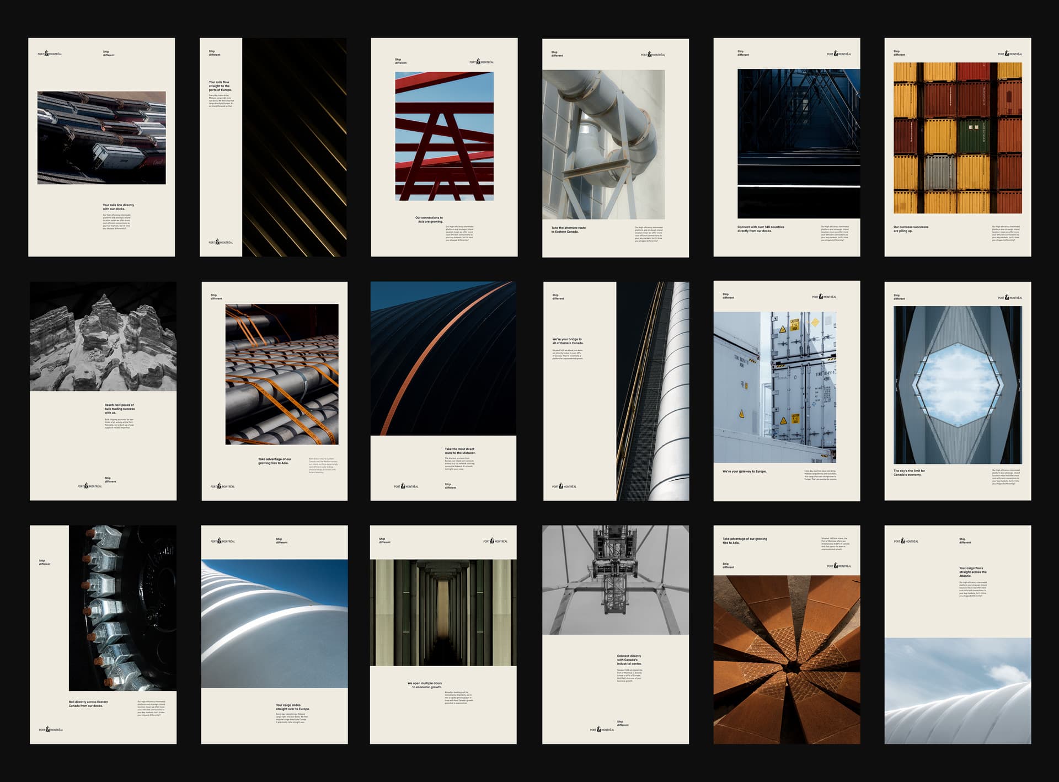Click Port Montréal logo on gold diagonal lines poster
1059x782 pixels.
click(221, 242)
